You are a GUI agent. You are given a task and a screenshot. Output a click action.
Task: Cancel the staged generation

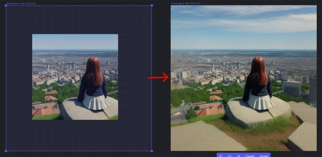pos(250,155)
